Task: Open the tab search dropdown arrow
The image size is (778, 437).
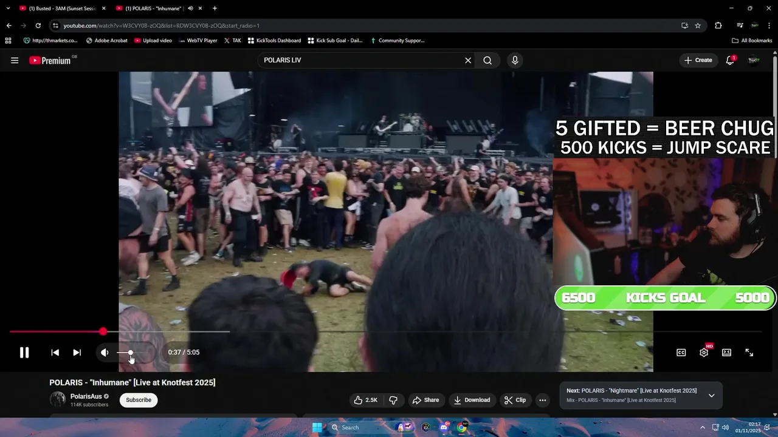Action: click(x=7, y=8)
